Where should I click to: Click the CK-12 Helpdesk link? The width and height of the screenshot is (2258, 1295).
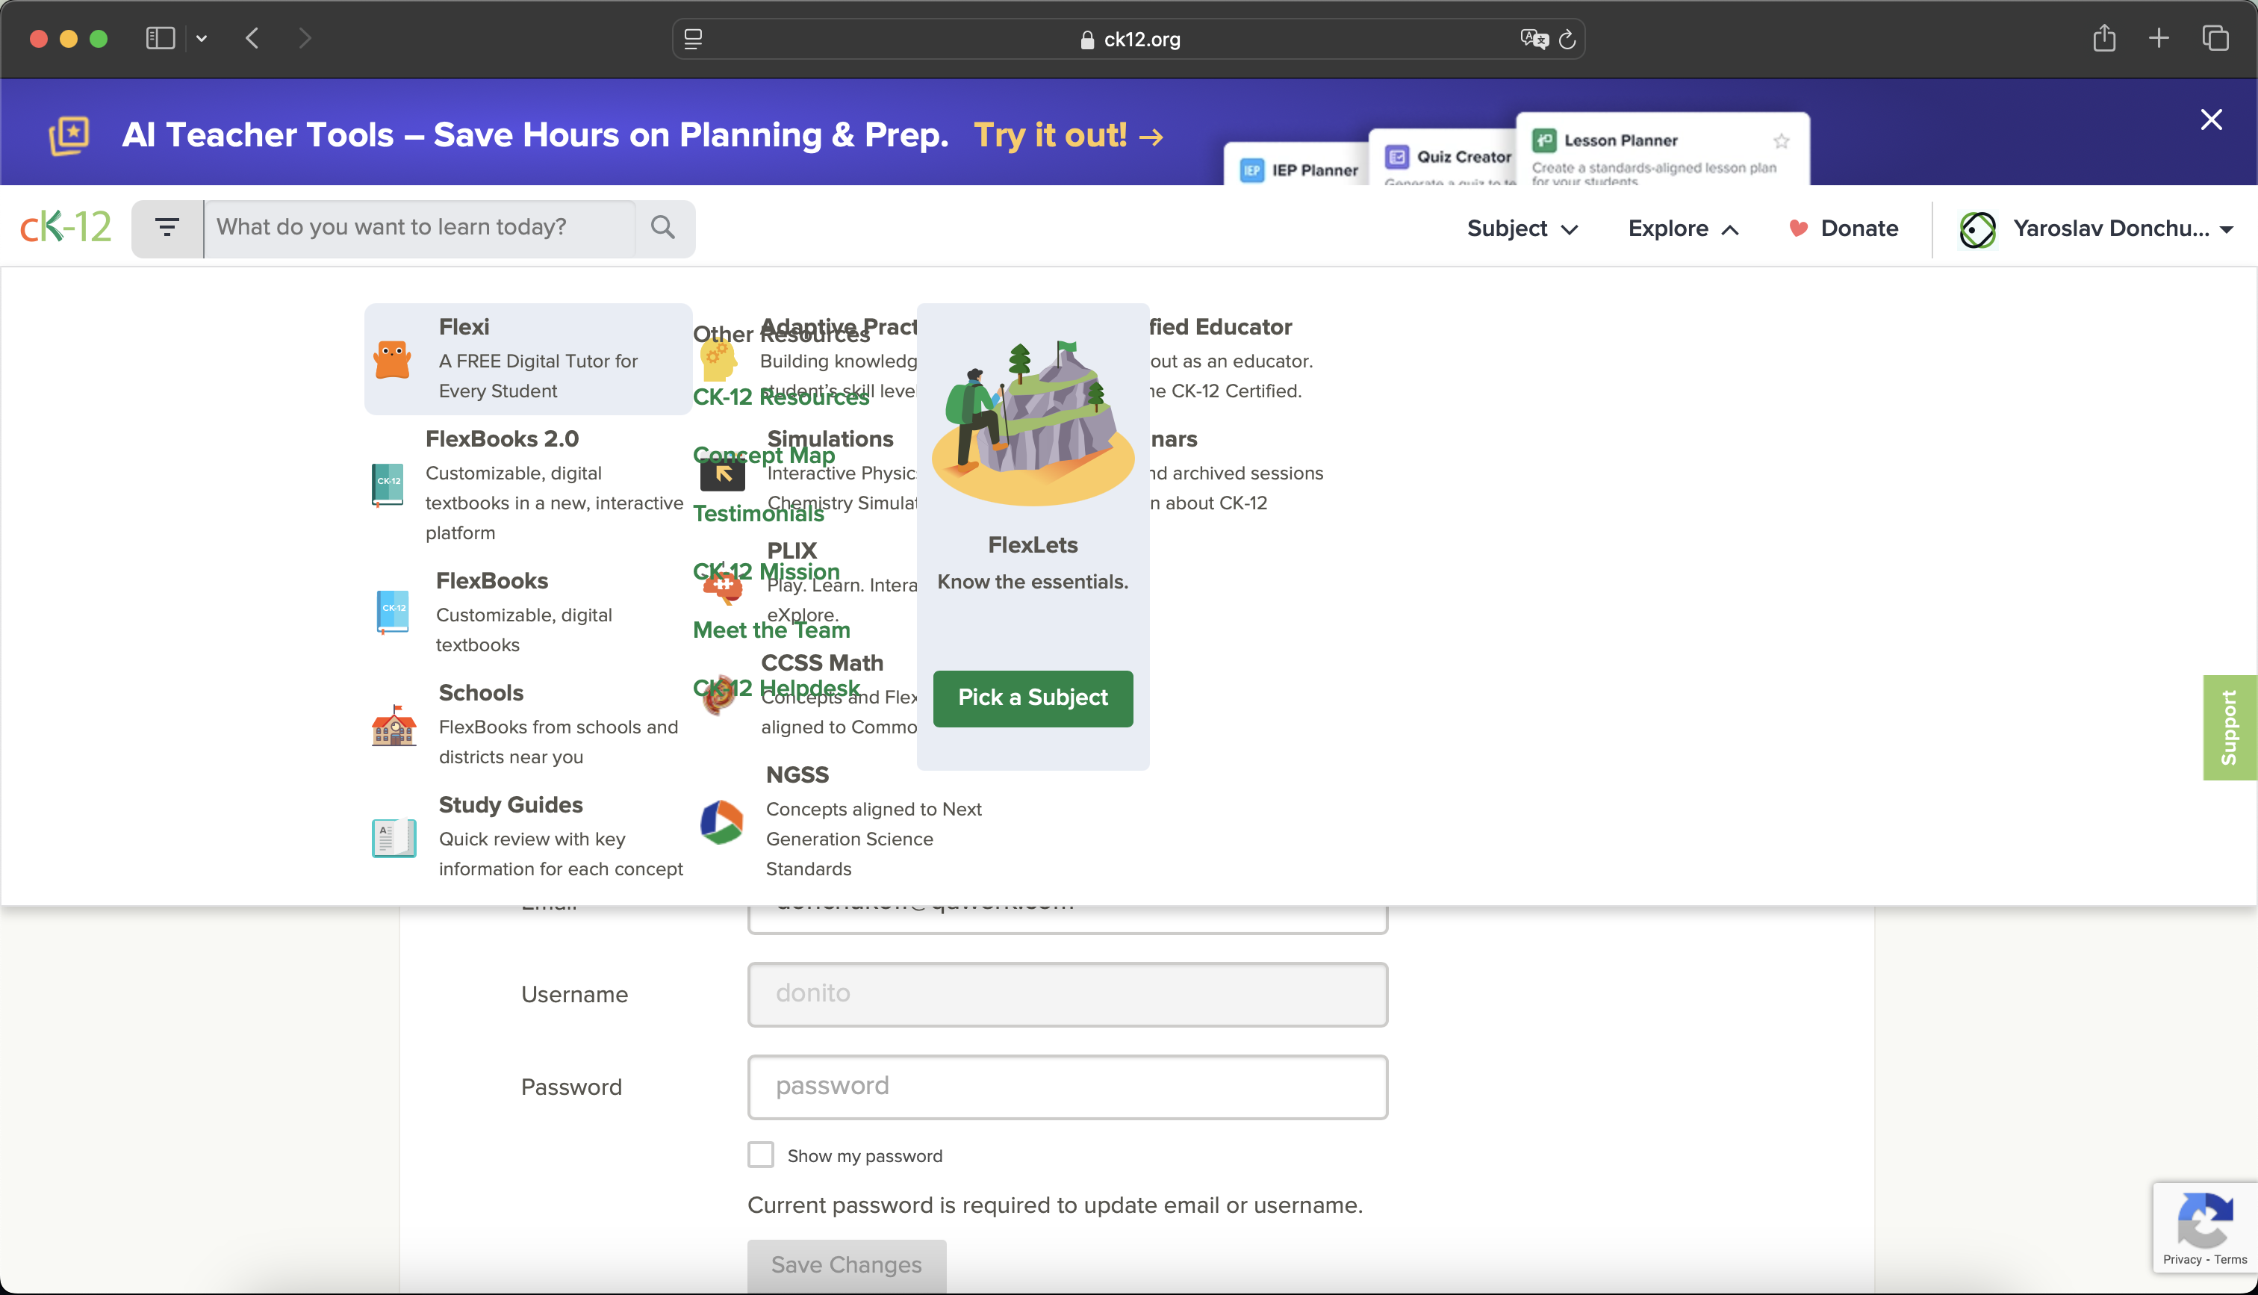[776, 688]
